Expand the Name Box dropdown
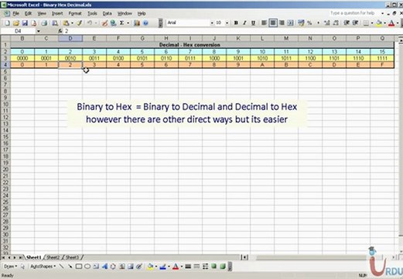This screenshot has height=279, width=403. pos(39,31)
